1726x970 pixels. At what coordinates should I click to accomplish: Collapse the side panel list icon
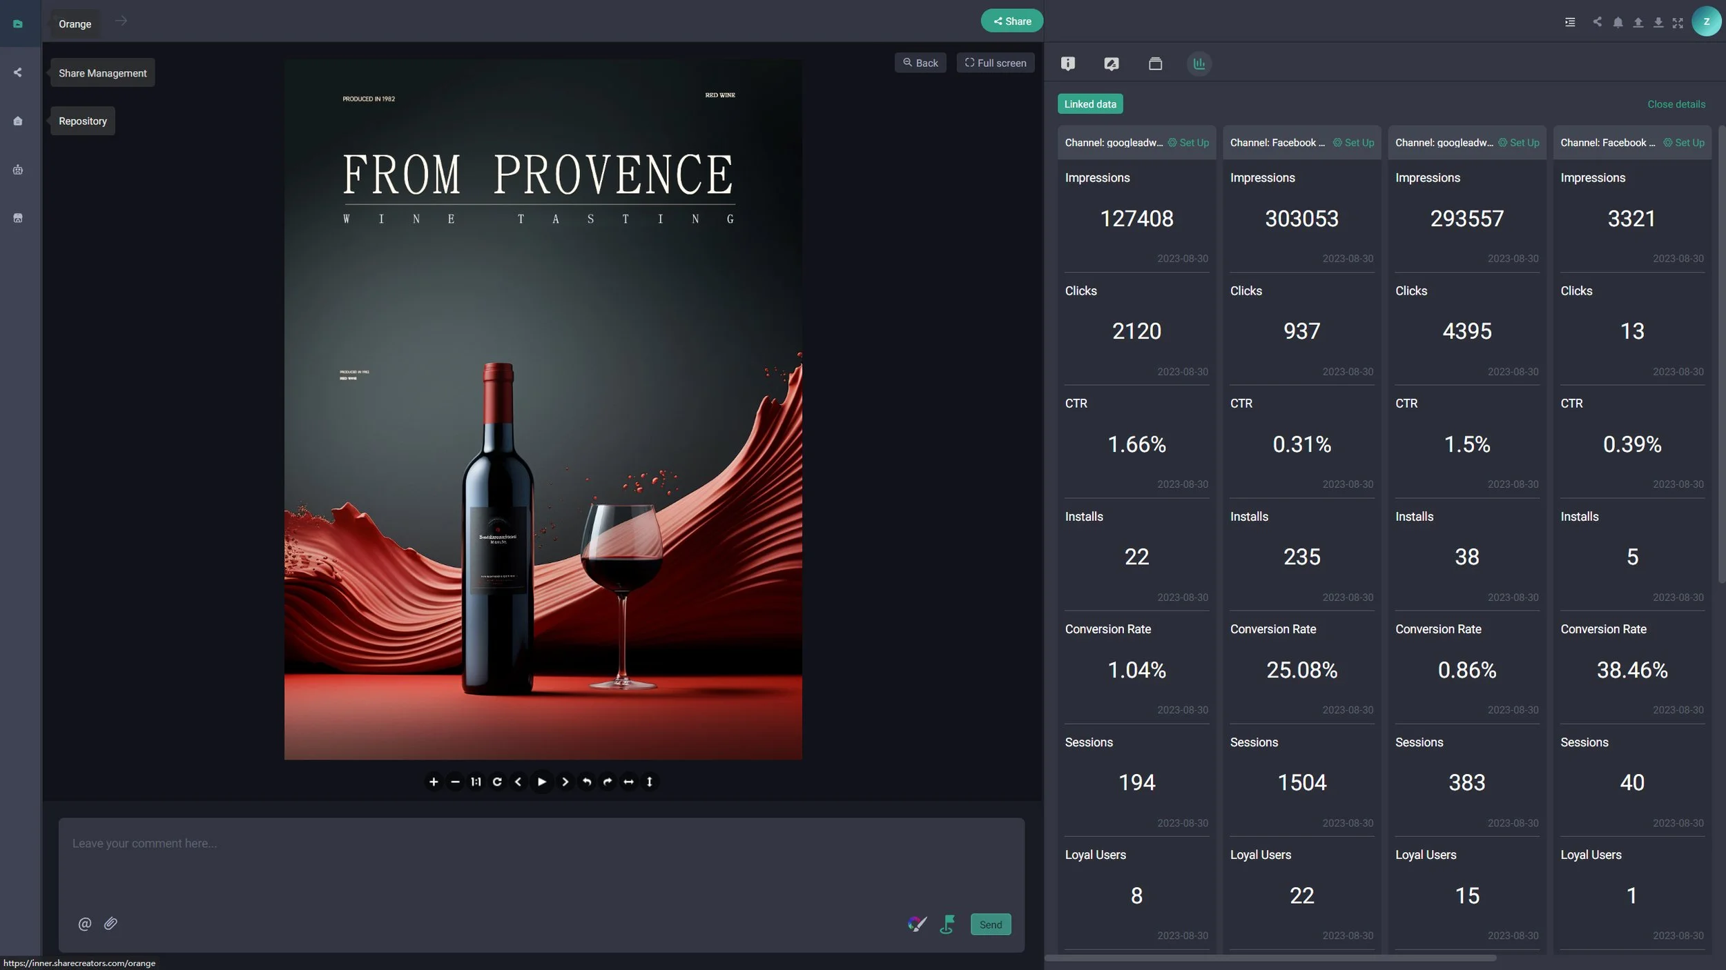point(1569,23)
